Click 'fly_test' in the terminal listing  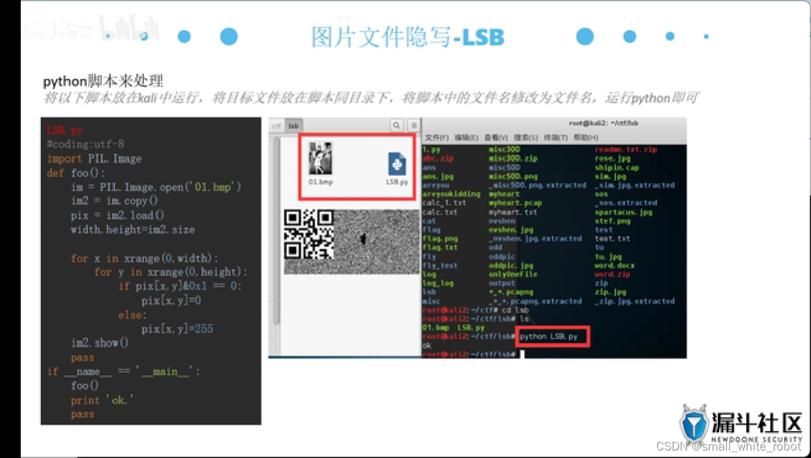440,265
